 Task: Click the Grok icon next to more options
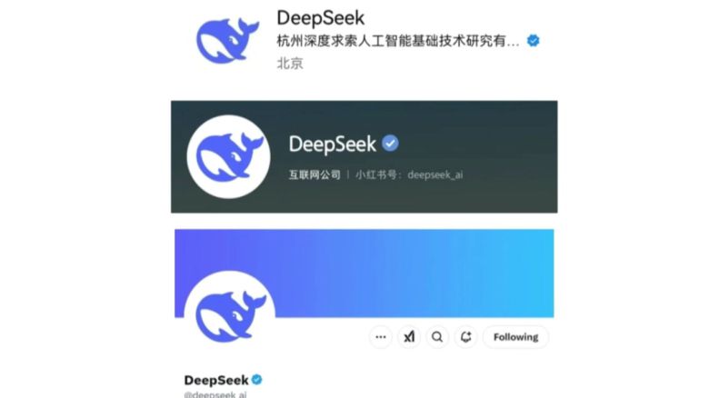[x=409, y=337]
